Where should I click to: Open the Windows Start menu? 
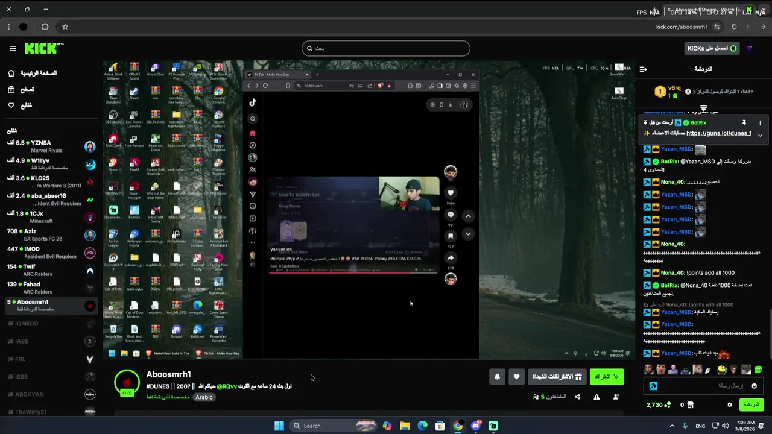tap(279, 426)
